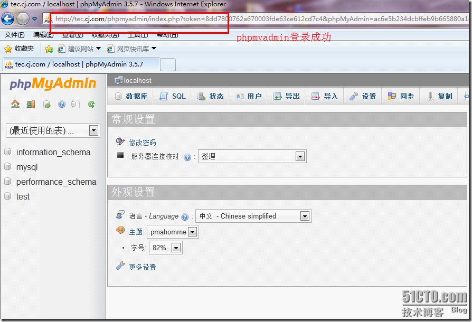This screenshot has width=472, height=322.
Task: Click the 收藏夹 favorites button
Action: [19, 49]
